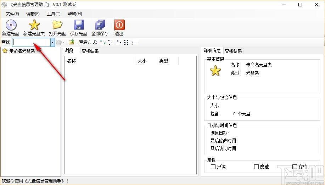325x185 pixels.
Task: Click the 0 个光盘 contains value
Action: 242,114
